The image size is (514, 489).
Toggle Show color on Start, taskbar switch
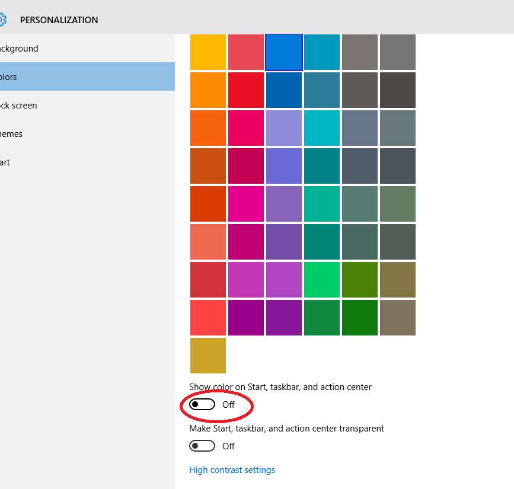tap(202, 405)
